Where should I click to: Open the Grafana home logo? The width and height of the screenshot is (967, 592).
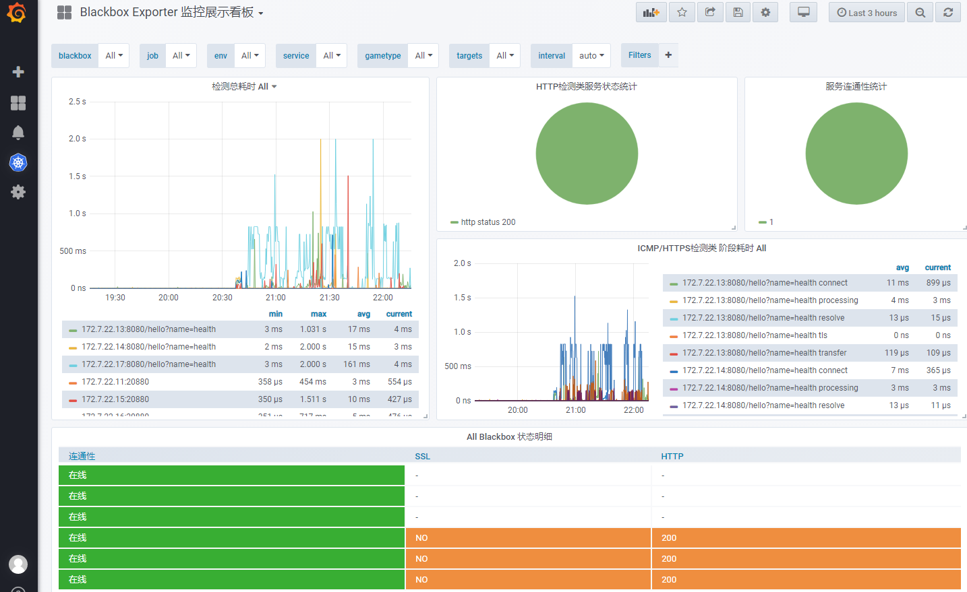(x=17, y=13)
